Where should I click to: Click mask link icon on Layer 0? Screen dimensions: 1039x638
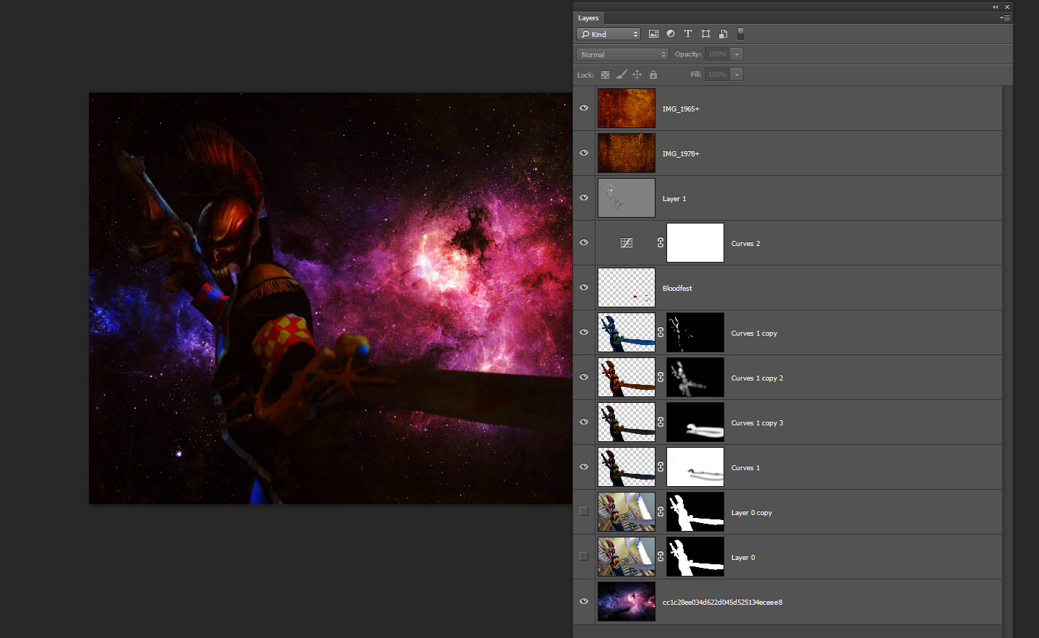click(661, 557)
